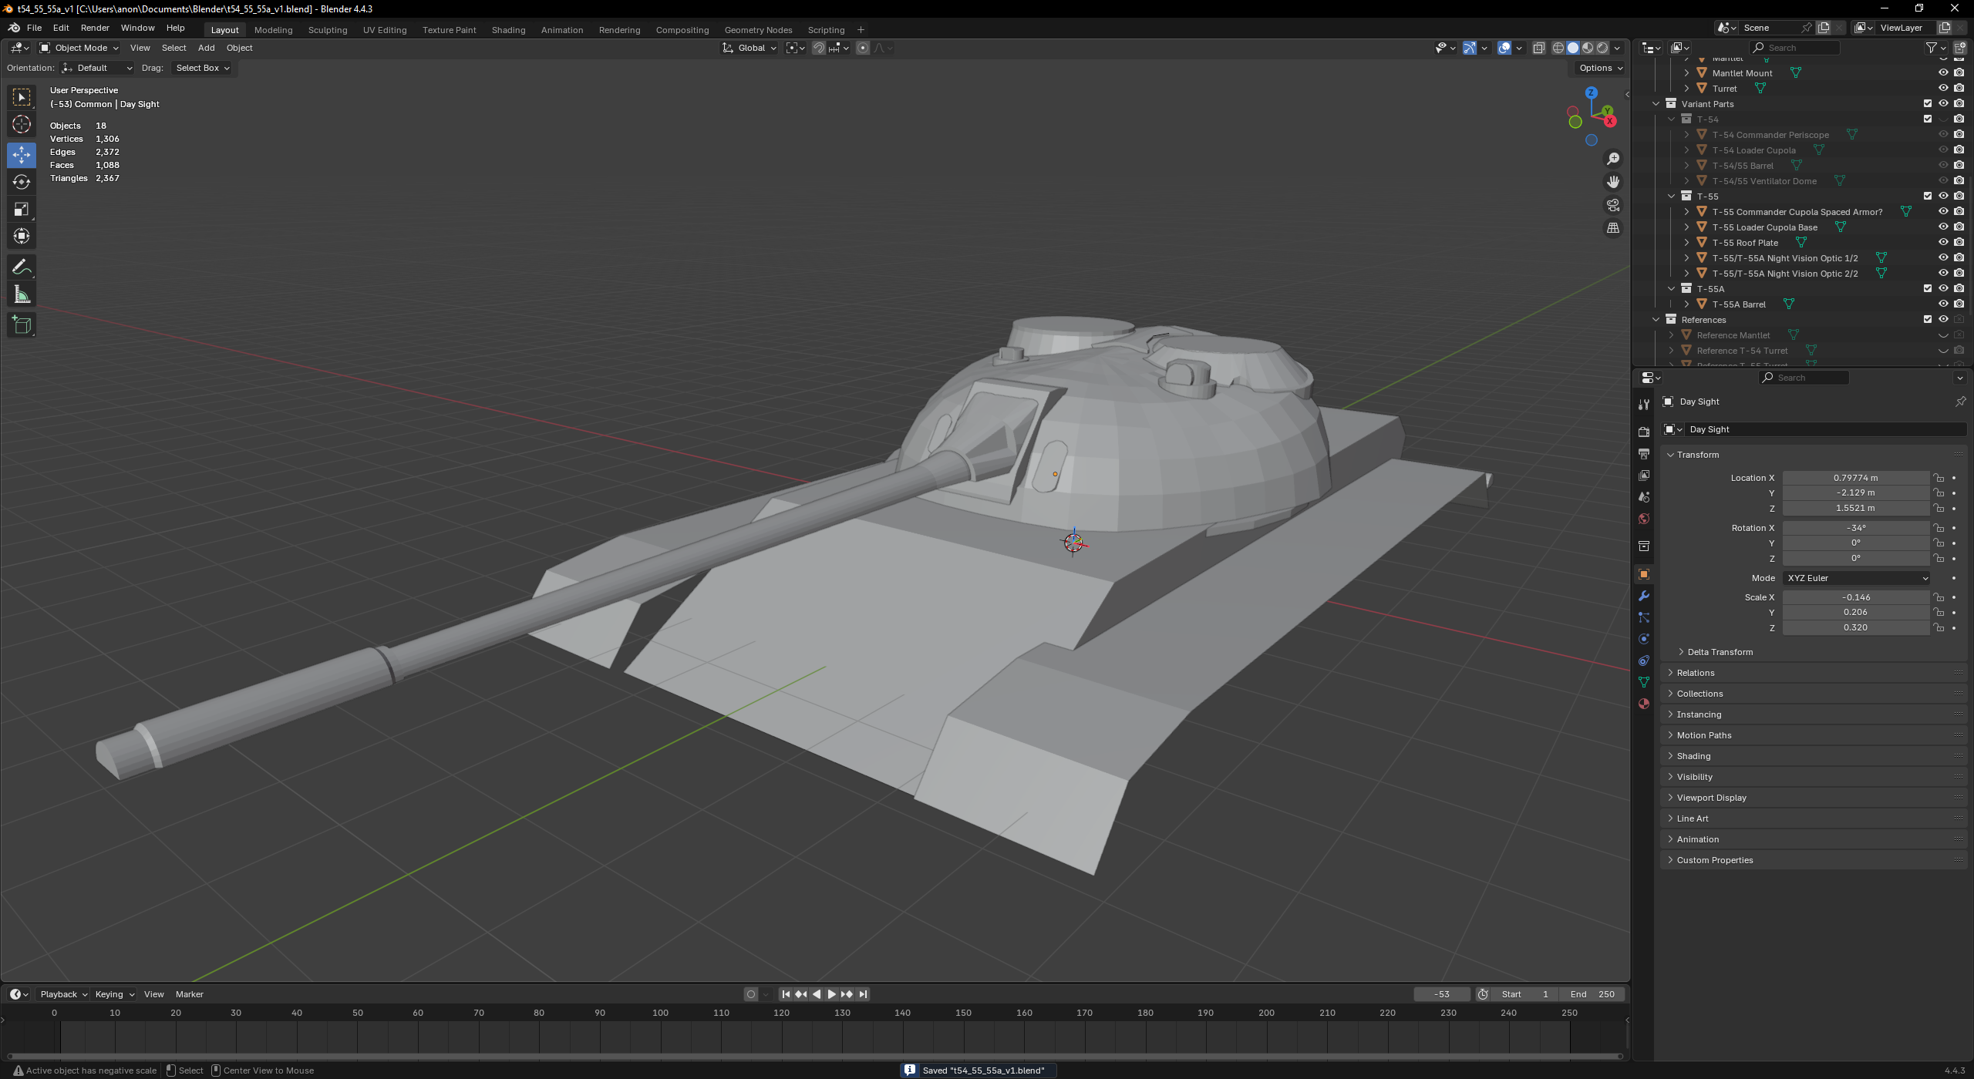This screenshot has height=1079, width=1974.
Task: Select the Measure tool
Action: (x=22, y=294)
